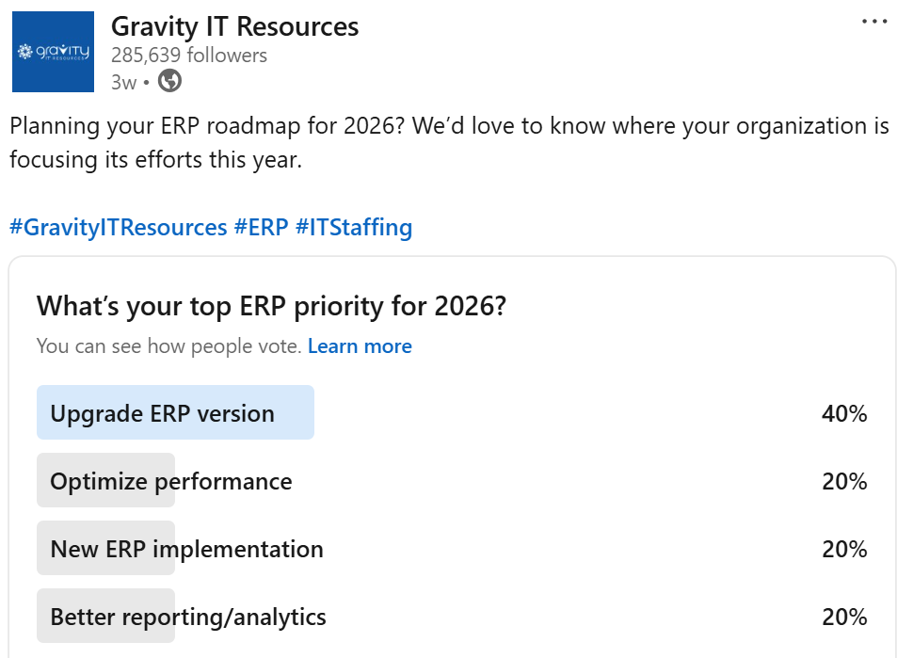Open the three-dot post options menu

874,22
